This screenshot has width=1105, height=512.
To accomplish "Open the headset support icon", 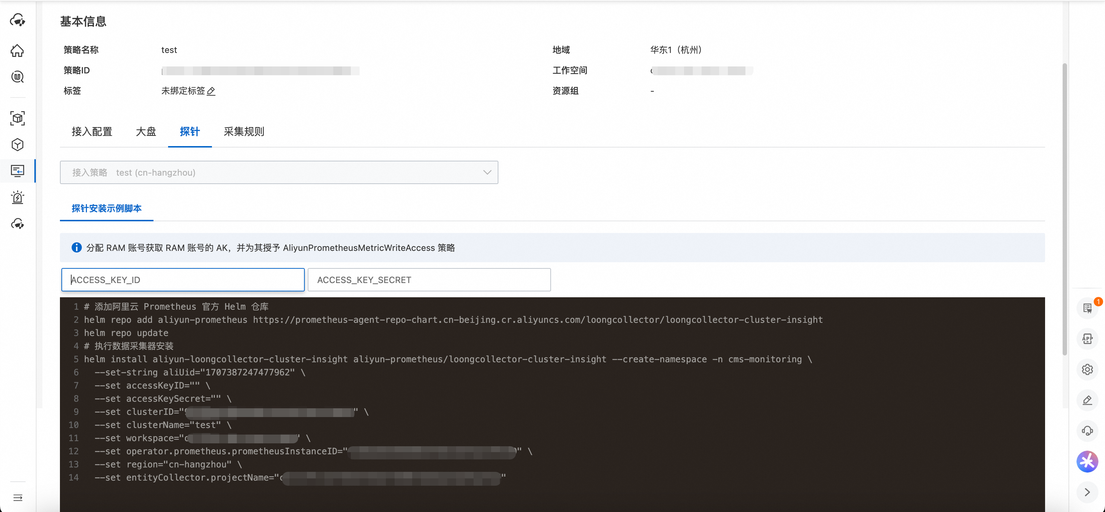I will click(x=1087, y=431).
